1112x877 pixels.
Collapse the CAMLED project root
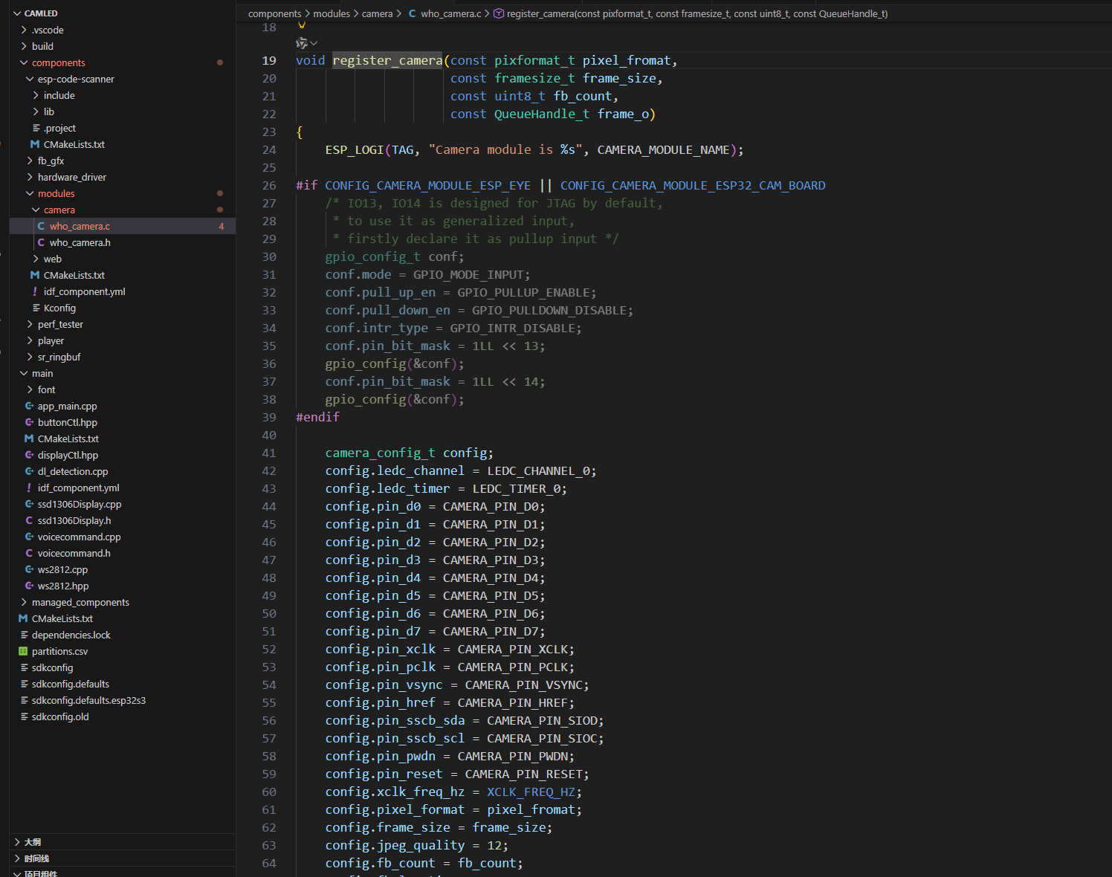pyautogui.click(x=17, y=13)
